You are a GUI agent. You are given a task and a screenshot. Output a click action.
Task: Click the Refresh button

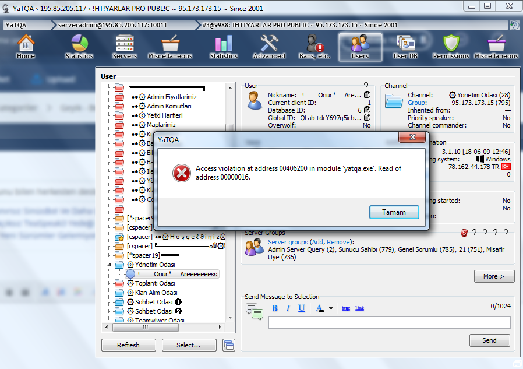click(x=128, y=345)
